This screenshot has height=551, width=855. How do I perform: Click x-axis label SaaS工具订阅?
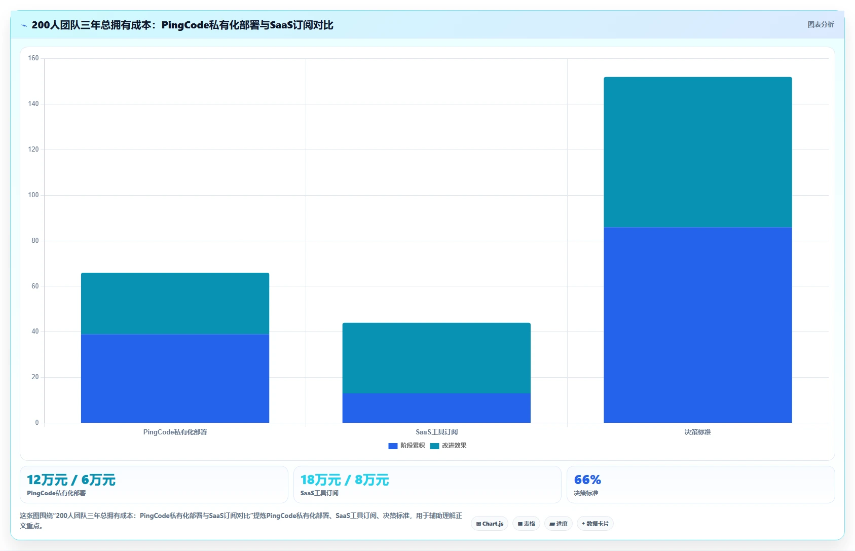pos(436,432)
